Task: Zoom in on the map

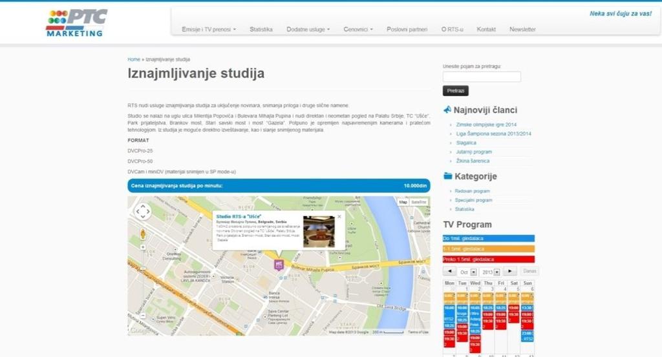Action: click(143, 247)
